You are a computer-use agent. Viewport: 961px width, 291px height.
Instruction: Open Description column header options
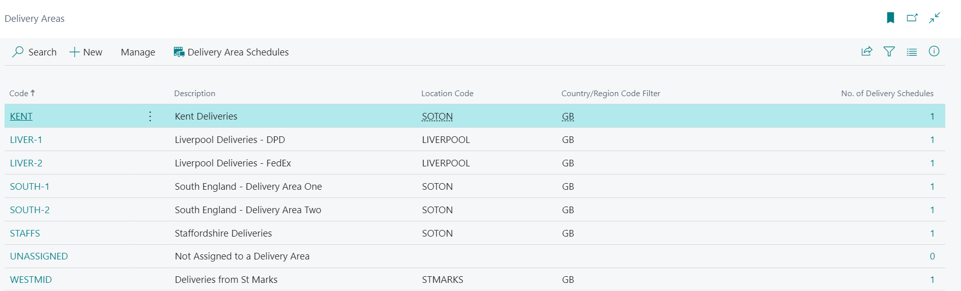[195, 94]
